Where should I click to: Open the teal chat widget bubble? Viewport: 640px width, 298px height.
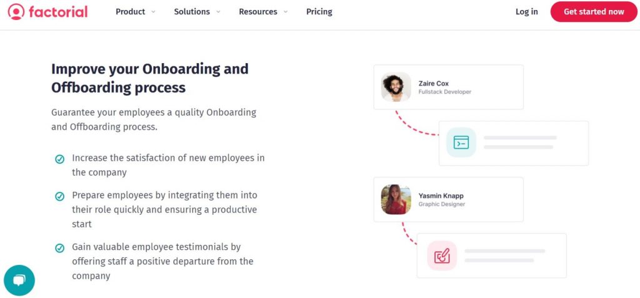click(x=19, y=281)
